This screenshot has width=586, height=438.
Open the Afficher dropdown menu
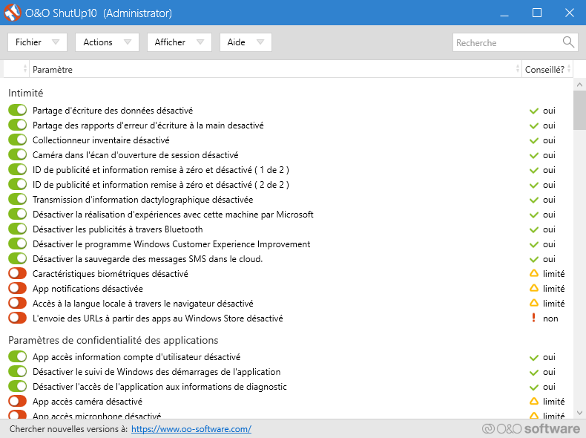(x=180, y=42)
